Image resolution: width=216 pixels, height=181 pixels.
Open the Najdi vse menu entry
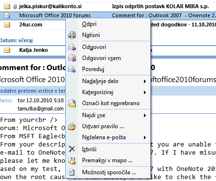(x=108, y=115)
